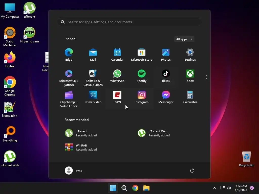Launch Calendar from pinned apps
Viewport: 259px width, 194px height.
[x=117, y=55]
